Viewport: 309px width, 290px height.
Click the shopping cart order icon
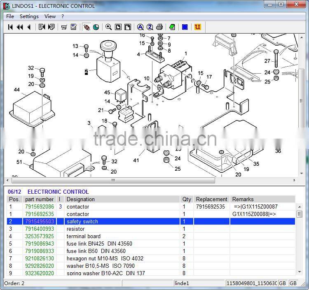click(x=64, y=27)
